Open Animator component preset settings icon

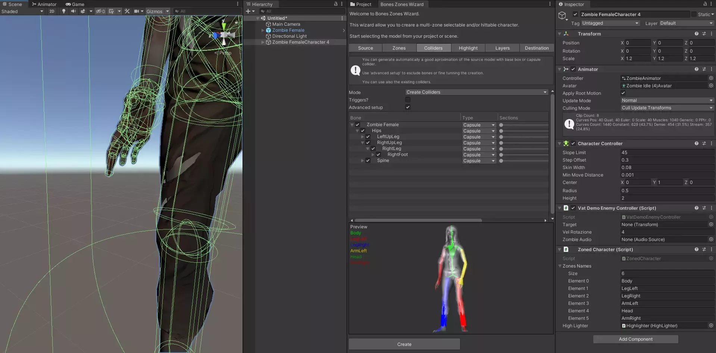click(704, 69)
